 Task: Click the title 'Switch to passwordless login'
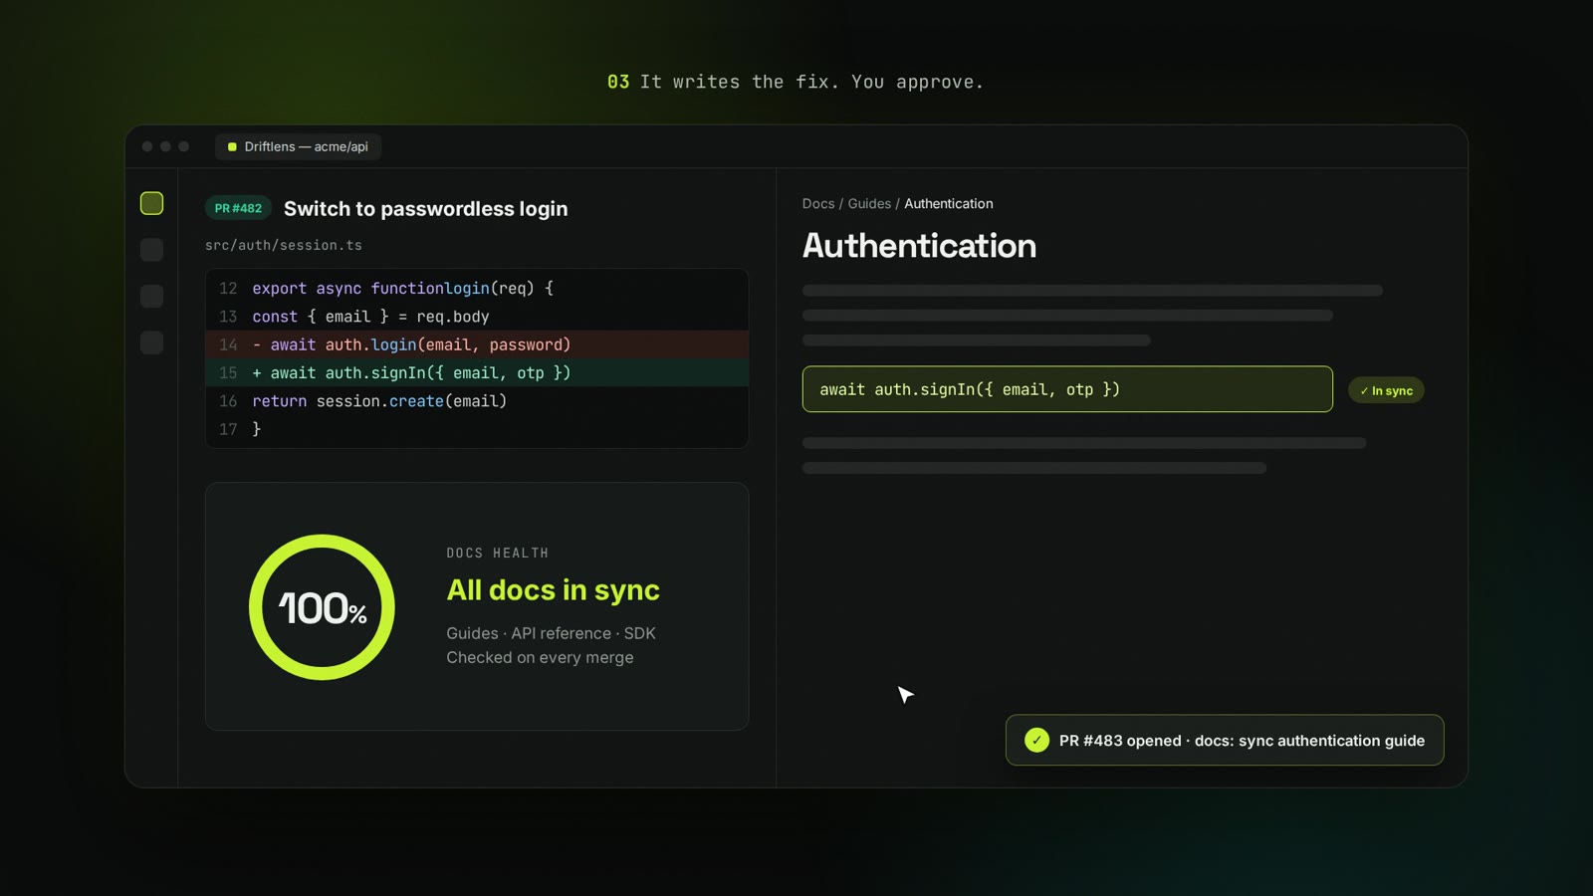click(x=425, y=208)
